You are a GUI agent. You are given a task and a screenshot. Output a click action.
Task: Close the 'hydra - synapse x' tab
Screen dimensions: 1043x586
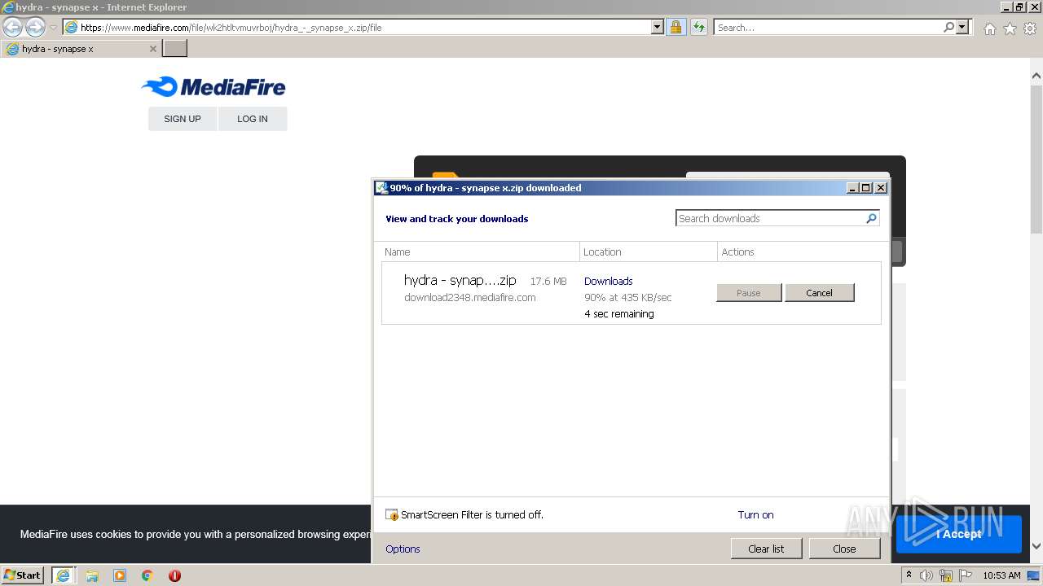click(152, 49)
